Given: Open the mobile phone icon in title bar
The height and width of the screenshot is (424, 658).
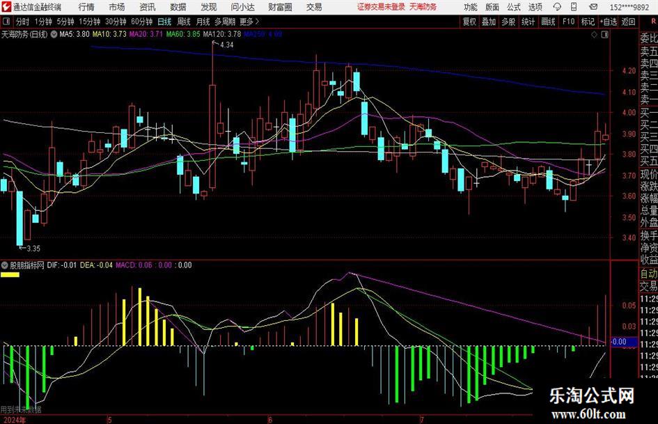Looking at the screenshot, I should 574,7.
